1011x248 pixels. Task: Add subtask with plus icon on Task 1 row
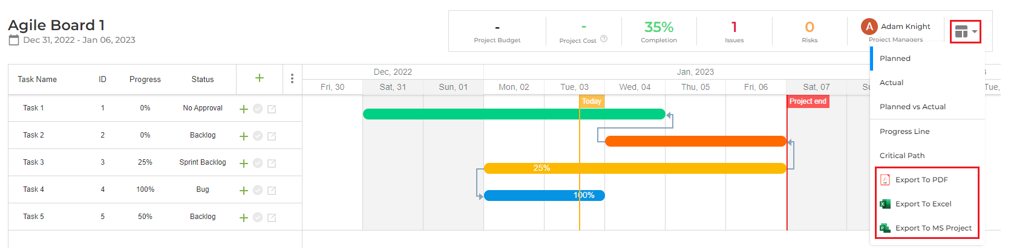point(244,109)
